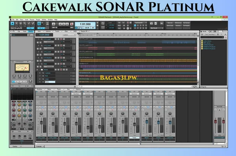The image size is (236, 156).
Task: Choose the Select tool arrow icon
Action: [17, 24]
